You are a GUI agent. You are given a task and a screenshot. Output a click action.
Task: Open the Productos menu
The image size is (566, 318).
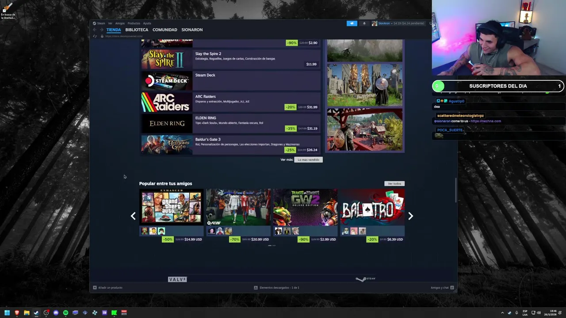[134, 23]
